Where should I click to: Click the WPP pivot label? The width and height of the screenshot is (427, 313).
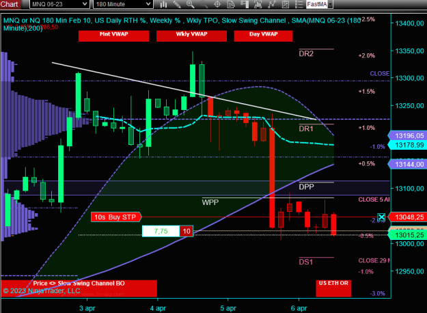coord(210,202)
